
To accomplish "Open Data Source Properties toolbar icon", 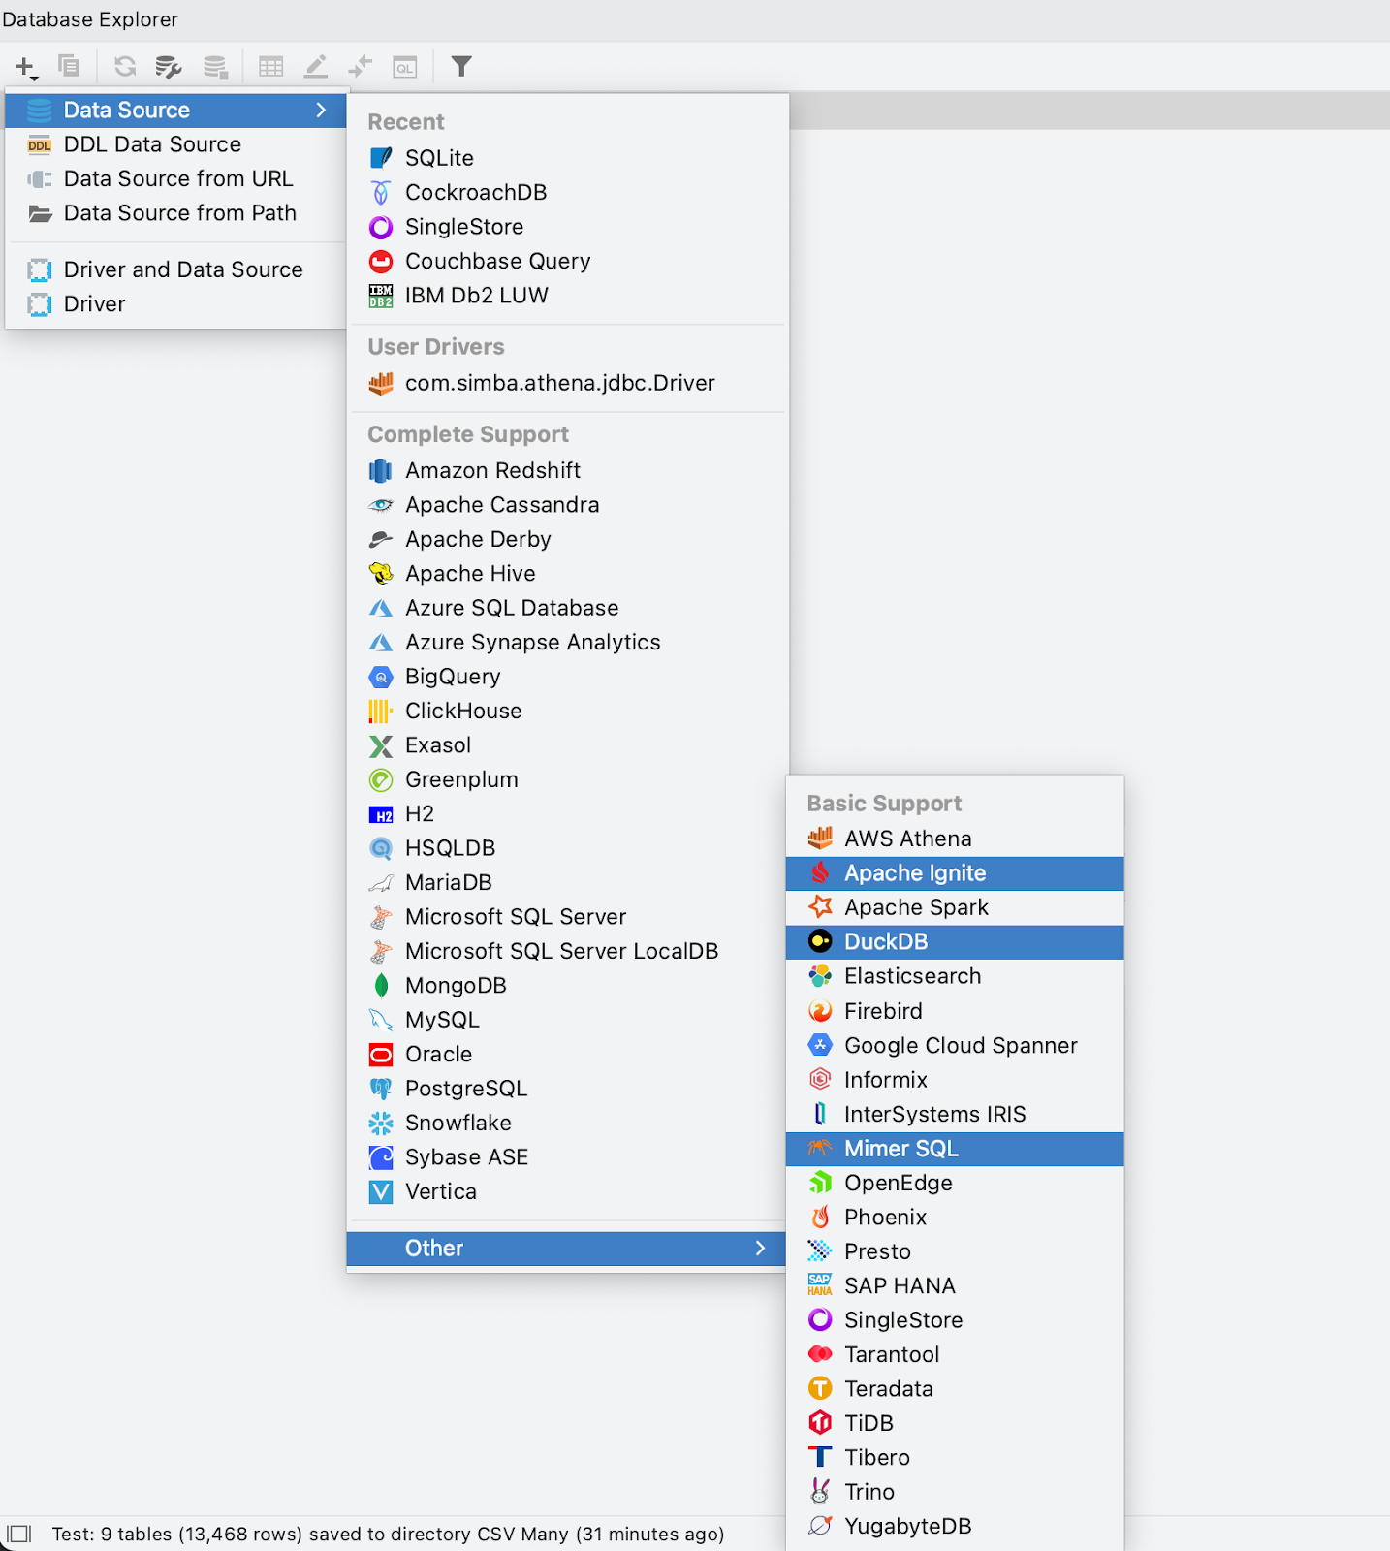I will coord(169,67).
